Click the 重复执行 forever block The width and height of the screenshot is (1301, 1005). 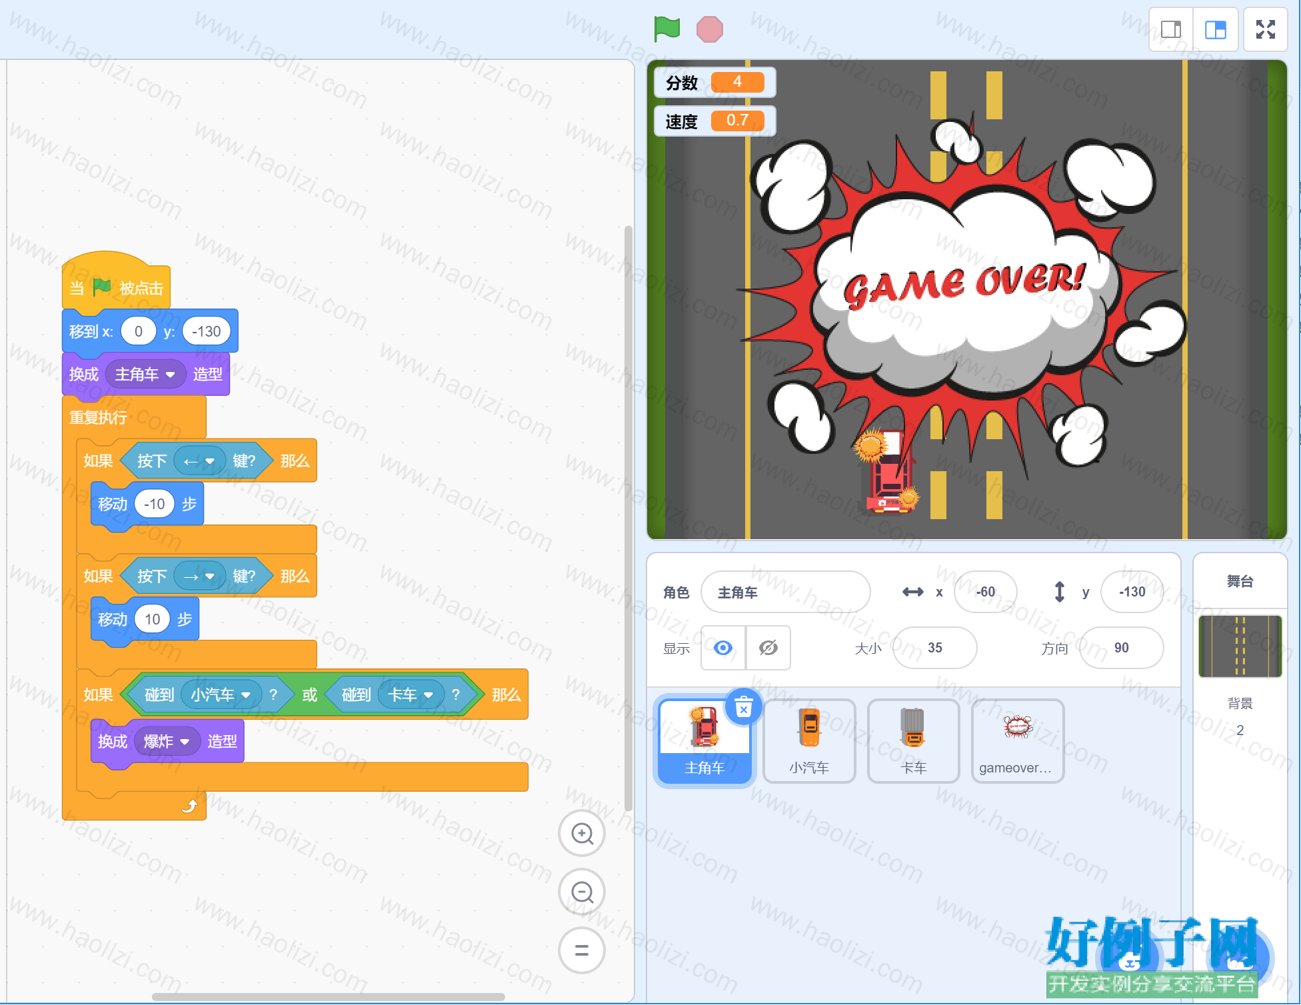tap(98, 418)
